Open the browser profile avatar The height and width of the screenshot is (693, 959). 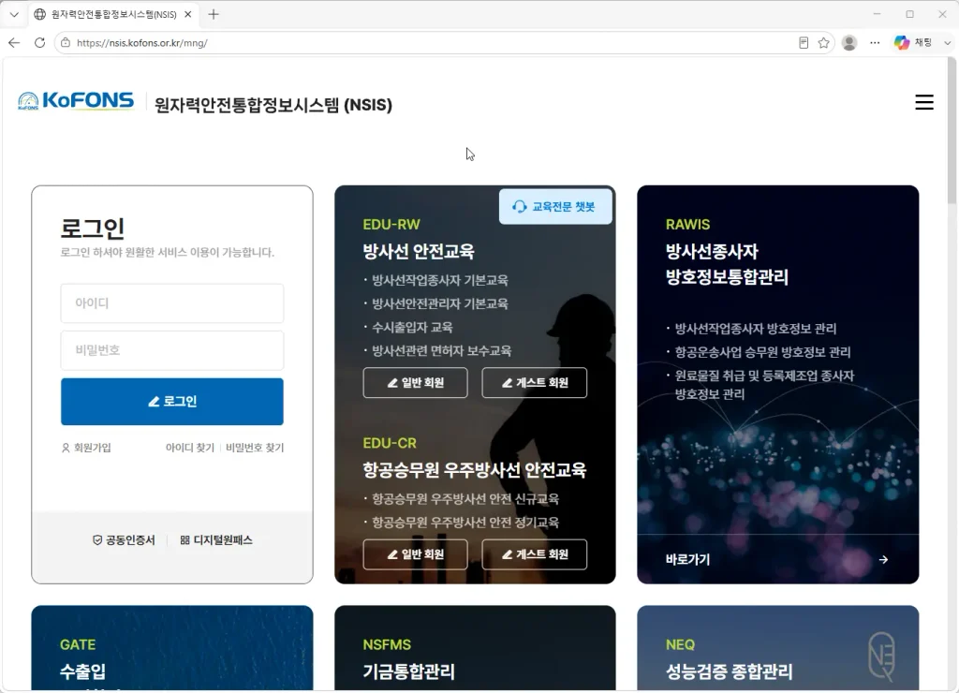848,43
